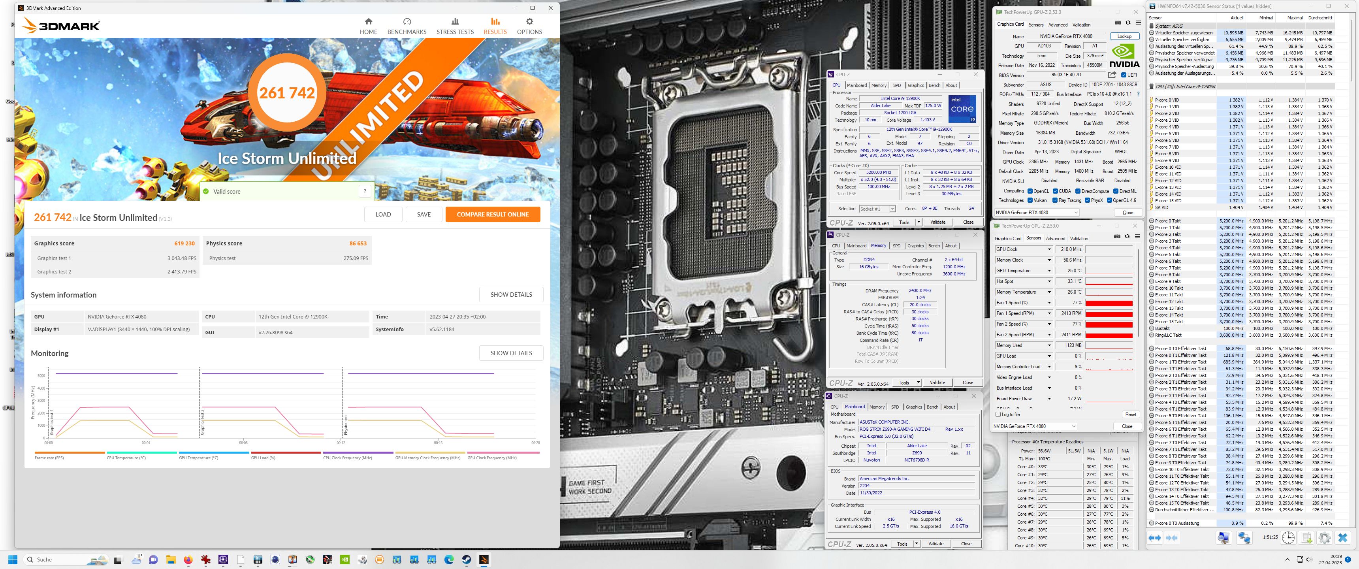
Task: Open Microsoft Edge from the taskbar
Action: point(449,560)
